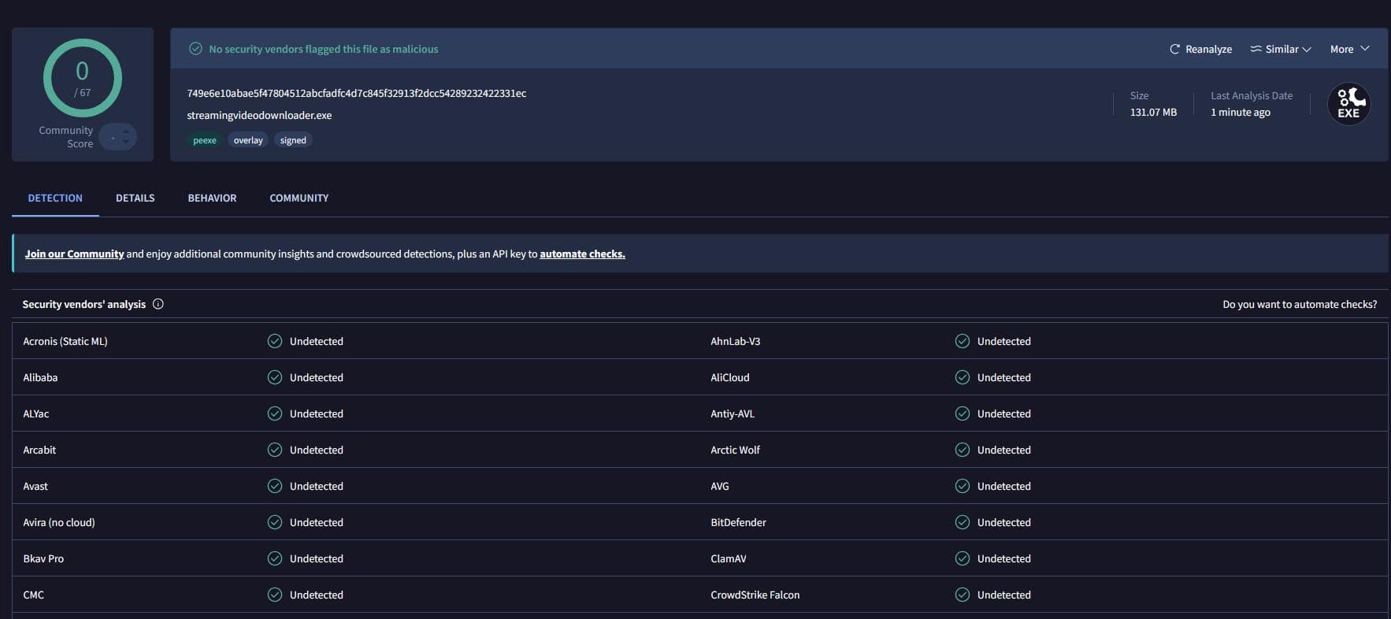The image size is (1391, 619).
Task: Click the green check icon in the no-flags banner
Action: 195,49
